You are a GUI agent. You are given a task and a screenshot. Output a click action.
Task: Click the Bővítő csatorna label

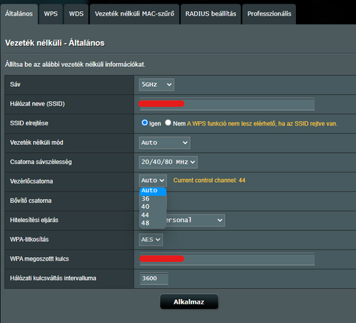point(30,200)
